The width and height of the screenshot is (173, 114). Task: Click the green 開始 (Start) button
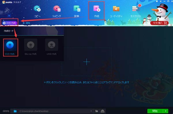(155, 111)
